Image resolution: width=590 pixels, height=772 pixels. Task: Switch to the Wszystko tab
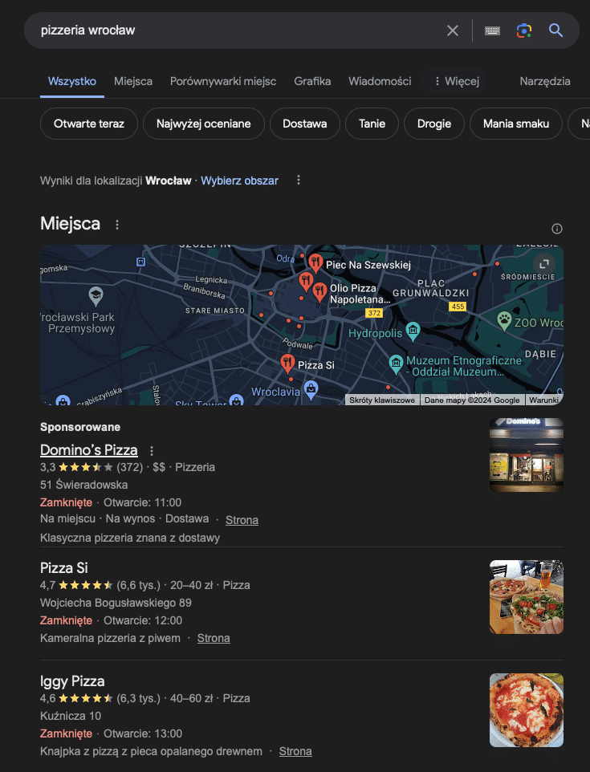[x=72, y=81]
